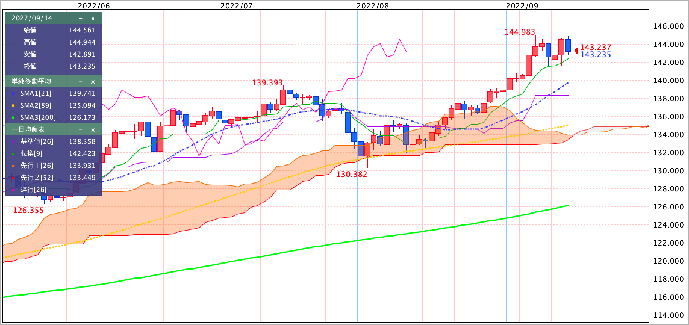Screen dimensions: 689x325
Task: Minimize the 一目均衡表 panel
Action: [x=81, y=130]
